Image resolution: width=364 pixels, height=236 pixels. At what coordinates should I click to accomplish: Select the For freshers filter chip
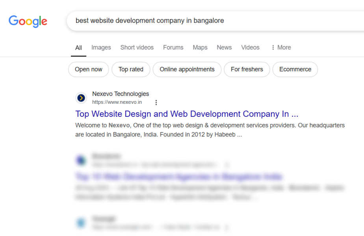click(247, 69)
